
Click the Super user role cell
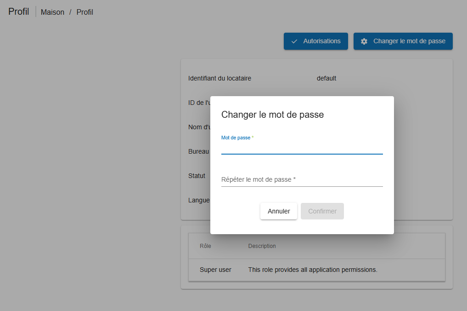[x=215, y=270]
